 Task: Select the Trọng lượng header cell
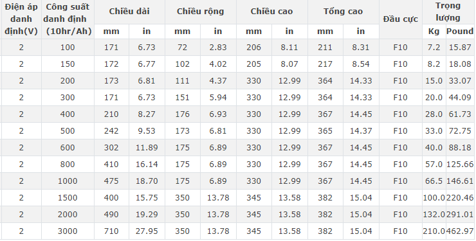[448, 12]
